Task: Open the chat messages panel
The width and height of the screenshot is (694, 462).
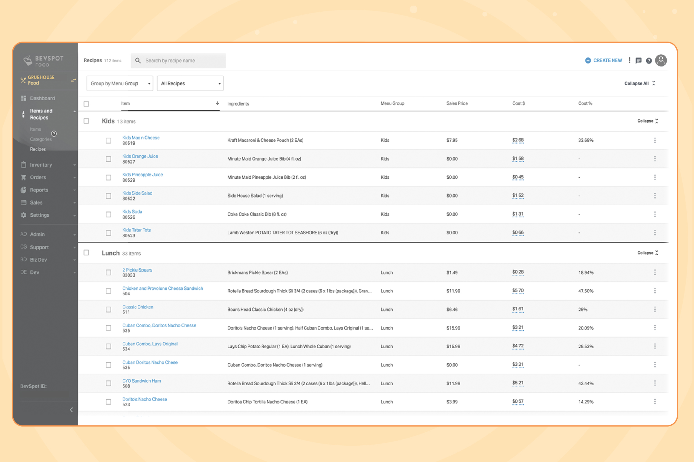Action: (639, 60)
